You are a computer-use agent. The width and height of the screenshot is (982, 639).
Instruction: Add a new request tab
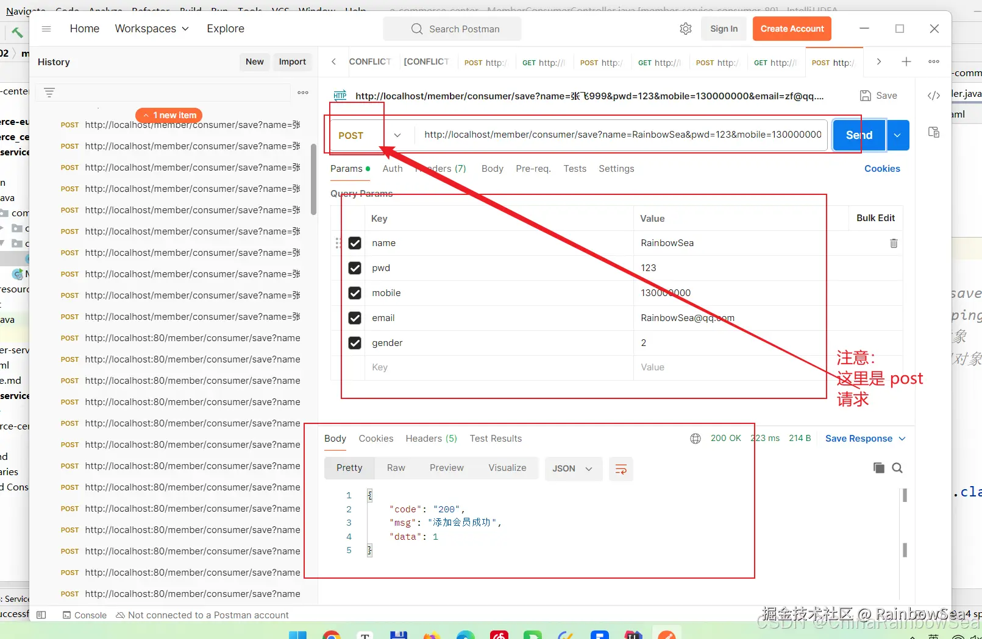pyautogui.click(x=906, y=62)
